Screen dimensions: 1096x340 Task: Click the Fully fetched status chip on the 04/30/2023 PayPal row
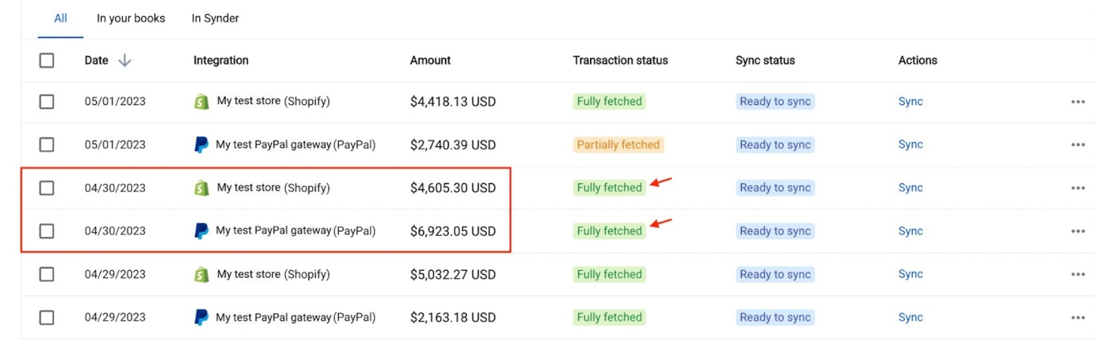click(x=608, y=231)
